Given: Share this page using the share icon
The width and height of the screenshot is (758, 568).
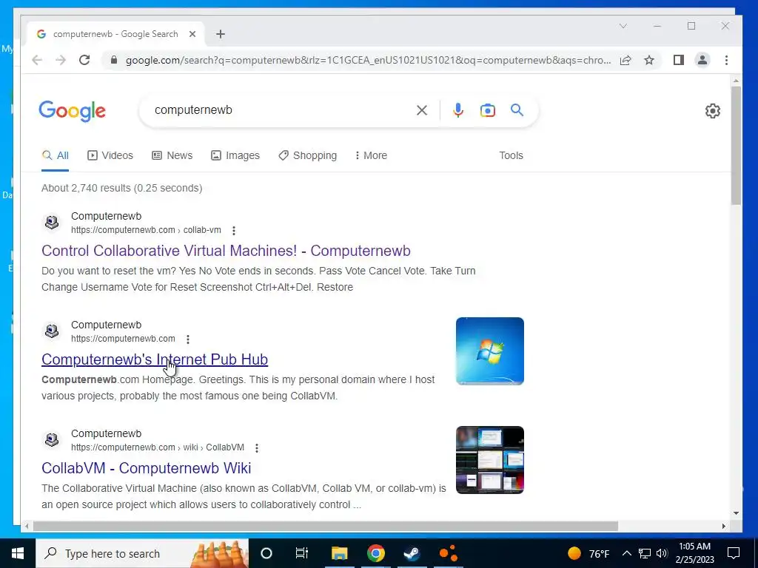Looking at the screenshot, I should point(625,60).
